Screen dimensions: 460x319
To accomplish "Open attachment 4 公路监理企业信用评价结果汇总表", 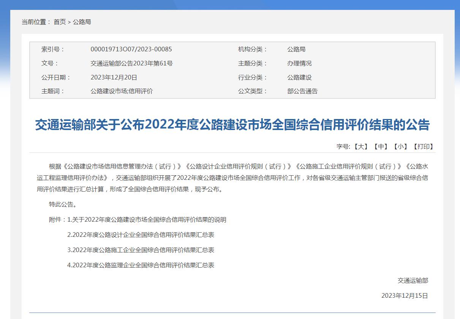I will [141, 265].
